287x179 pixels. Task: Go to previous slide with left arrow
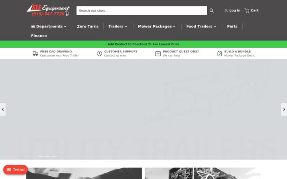3,109
